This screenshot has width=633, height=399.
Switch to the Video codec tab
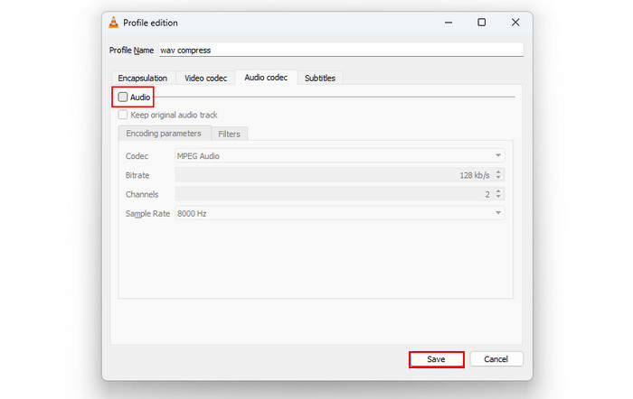coord(205,79)
